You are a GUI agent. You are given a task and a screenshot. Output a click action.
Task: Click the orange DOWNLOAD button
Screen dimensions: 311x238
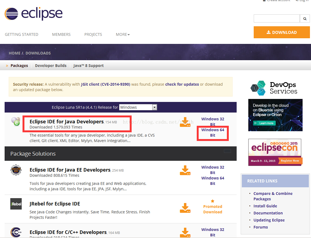[282, 32]
